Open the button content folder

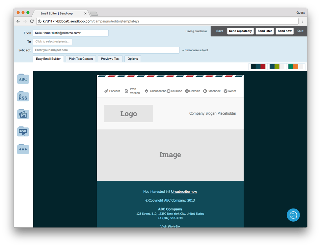coord(23,132)
